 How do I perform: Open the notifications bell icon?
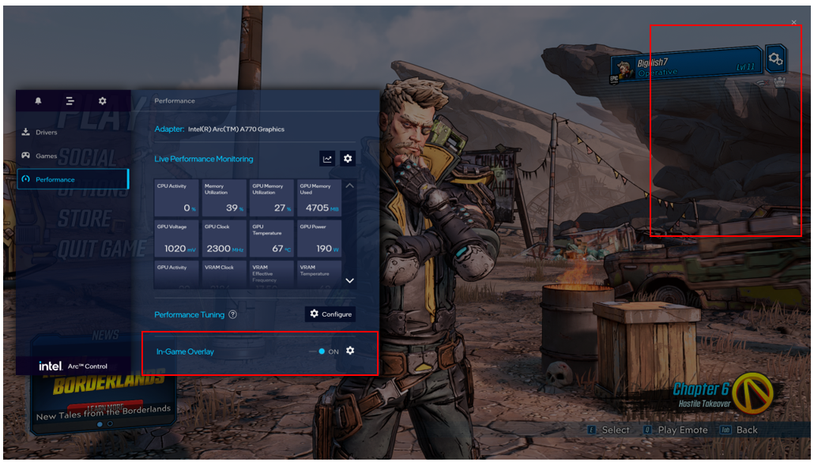point(38,100)
